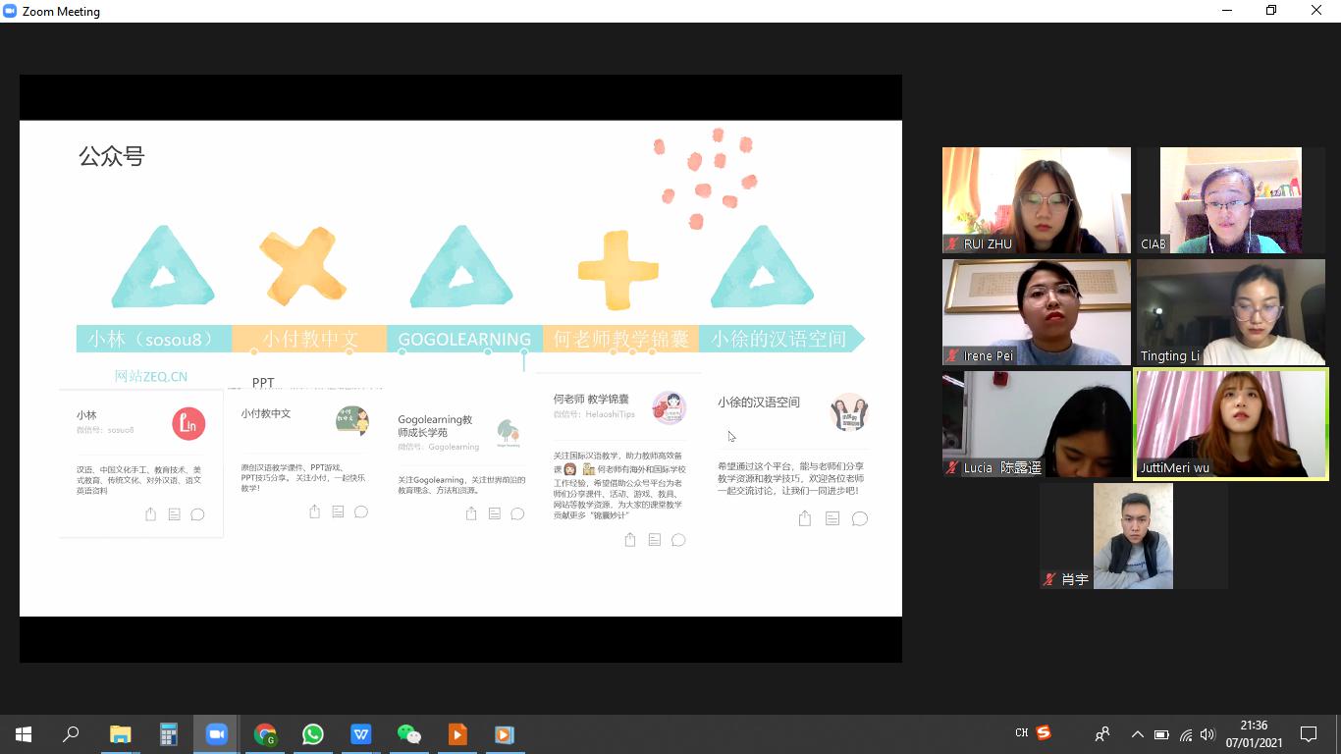Click muted microphone icon on RUI ZHU tile

pyautogui.click(x=952, y=243)
